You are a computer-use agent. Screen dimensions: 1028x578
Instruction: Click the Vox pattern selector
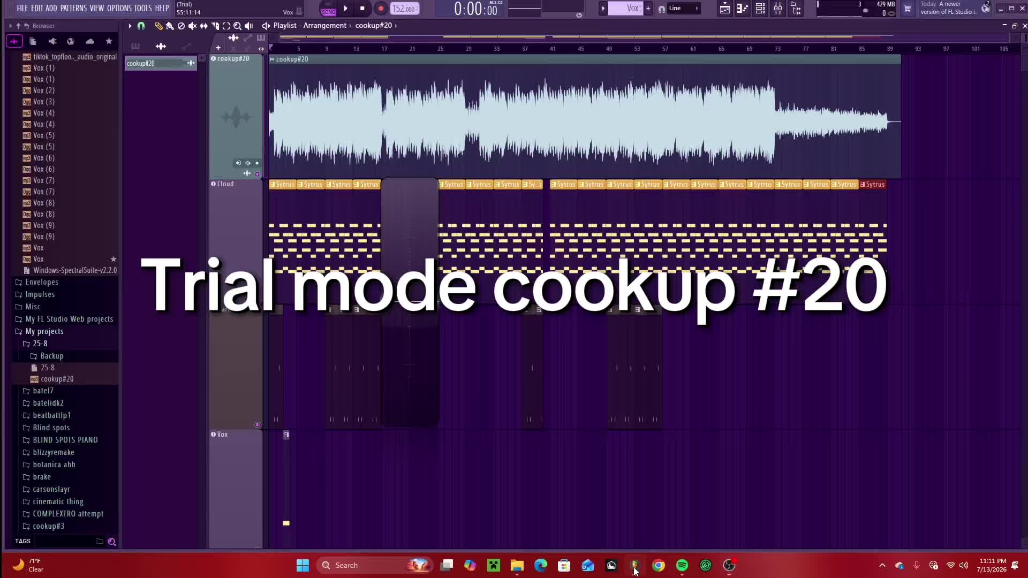click(625, 9)
